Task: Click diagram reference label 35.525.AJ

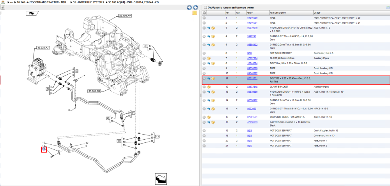Action: click(43, 47)
